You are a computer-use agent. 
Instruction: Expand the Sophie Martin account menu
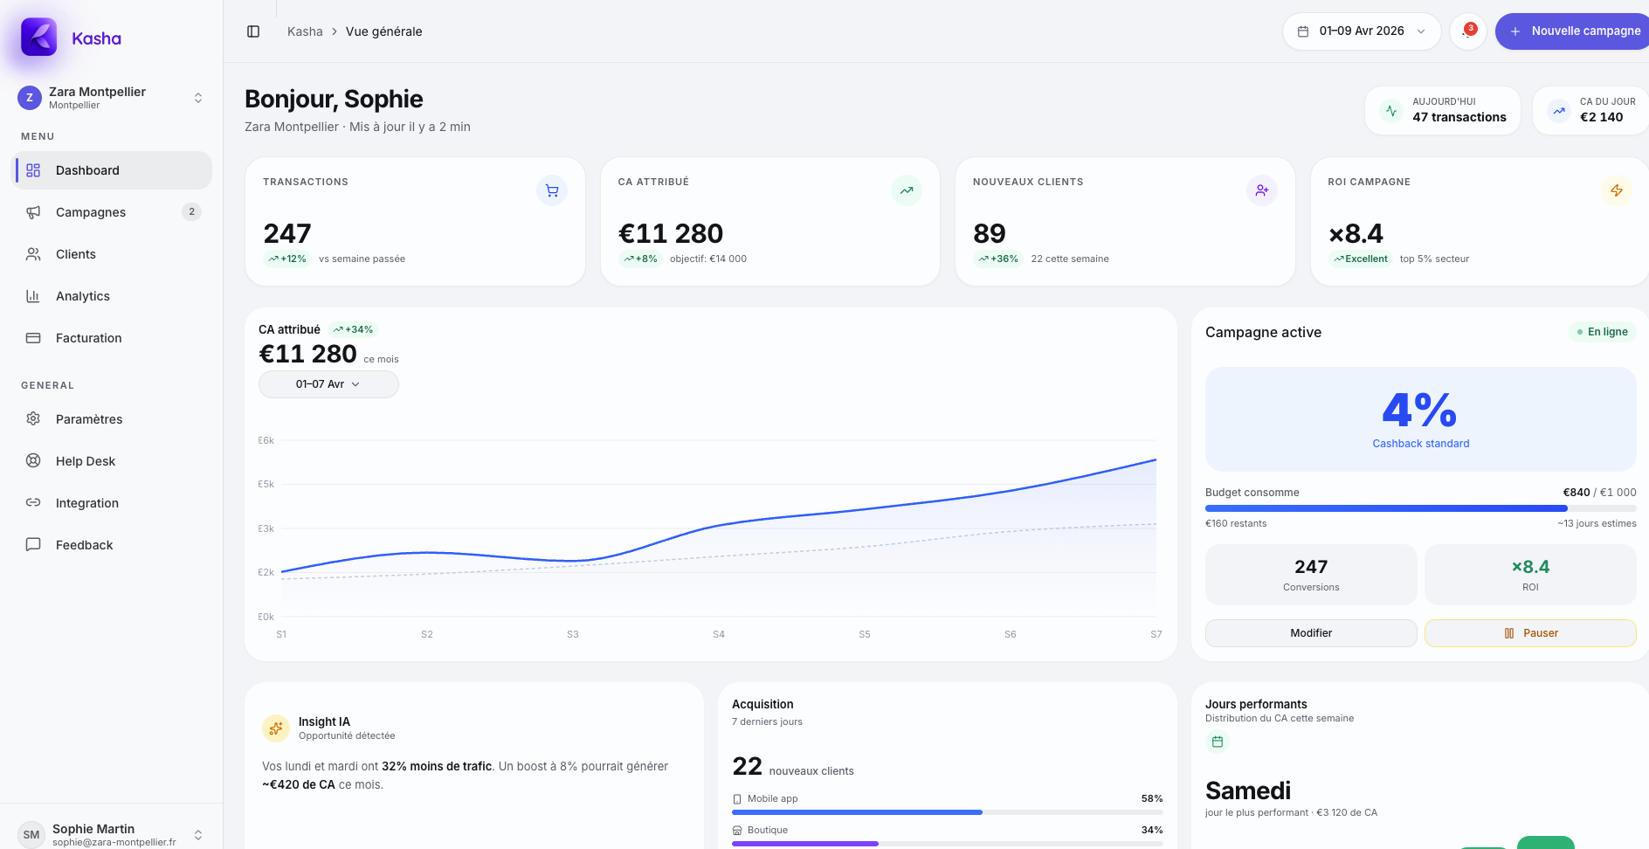[198, 835]
